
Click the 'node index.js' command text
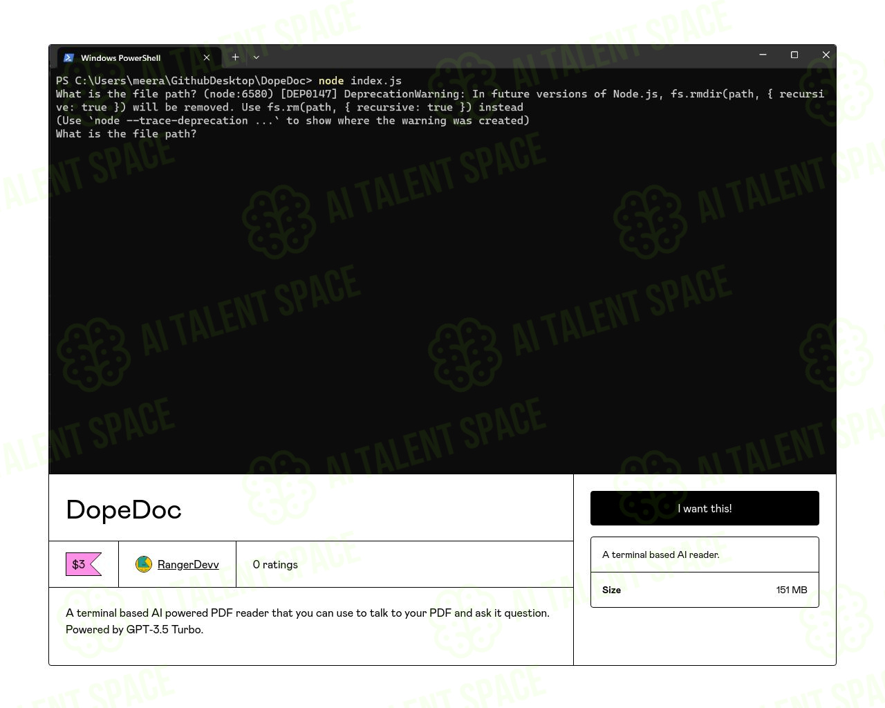[x=360, y=81]
